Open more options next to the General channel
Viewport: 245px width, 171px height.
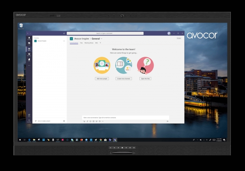click(101, 39)
